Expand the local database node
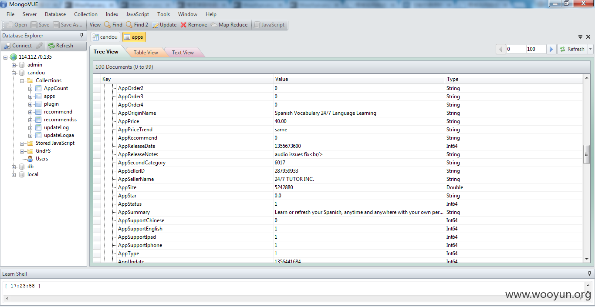The width and height of the screenshot is (595, 307). (x=14, y=175)
